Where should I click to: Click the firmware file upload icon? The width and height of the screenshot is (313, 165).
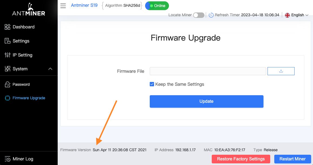pos(281,71)
